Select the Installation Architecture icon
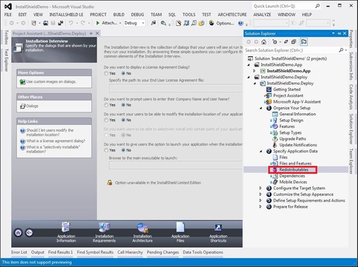Viewport: 358px width, 267px height. pos(142,227)
